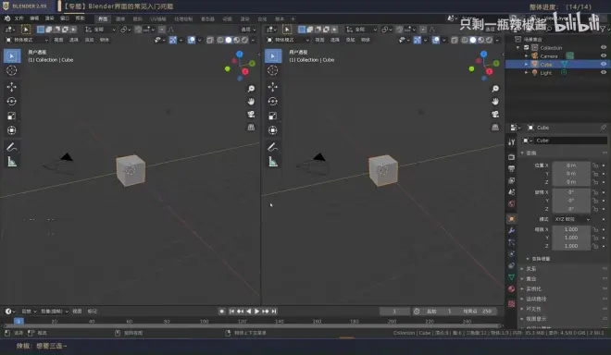Open the rotation mode XYZ dropdown
611x355 pixels.
571,219
